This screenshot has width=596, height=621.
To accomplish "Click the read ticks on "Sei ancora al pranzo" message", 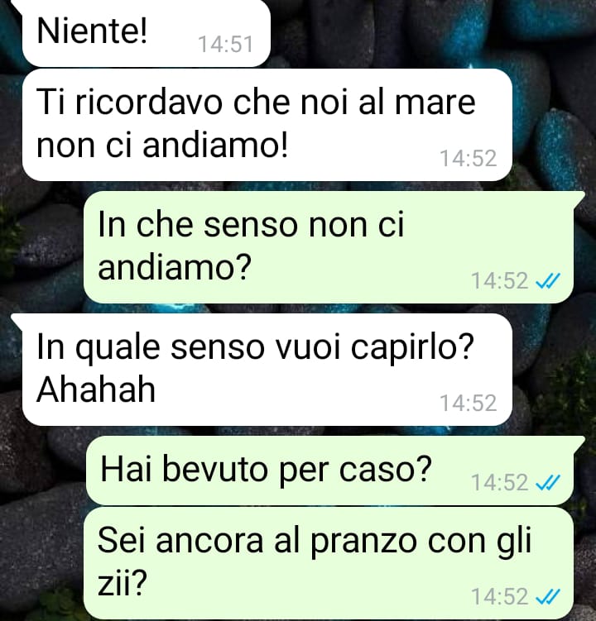I will (x=548, y=596).
